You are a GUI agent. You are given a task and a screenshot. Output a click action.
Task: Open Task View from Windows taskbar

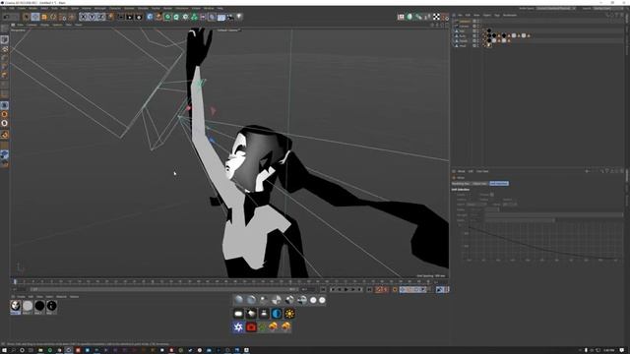31,350
